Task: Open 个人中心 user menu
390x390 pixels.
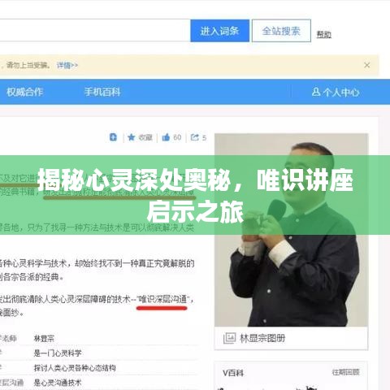Action: (x=336, y=93)
